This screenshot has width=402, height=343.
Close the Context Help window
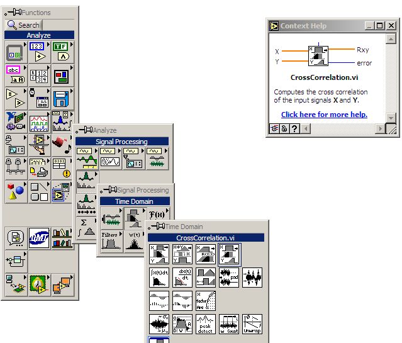click(391, 26)
